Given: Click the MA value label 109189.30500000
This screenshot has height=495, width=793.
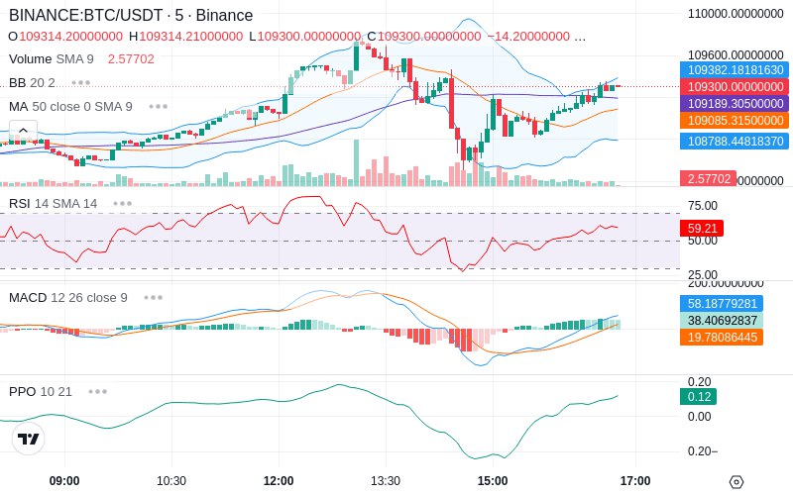Looking at the screenshot, I should tap(735, 104).
